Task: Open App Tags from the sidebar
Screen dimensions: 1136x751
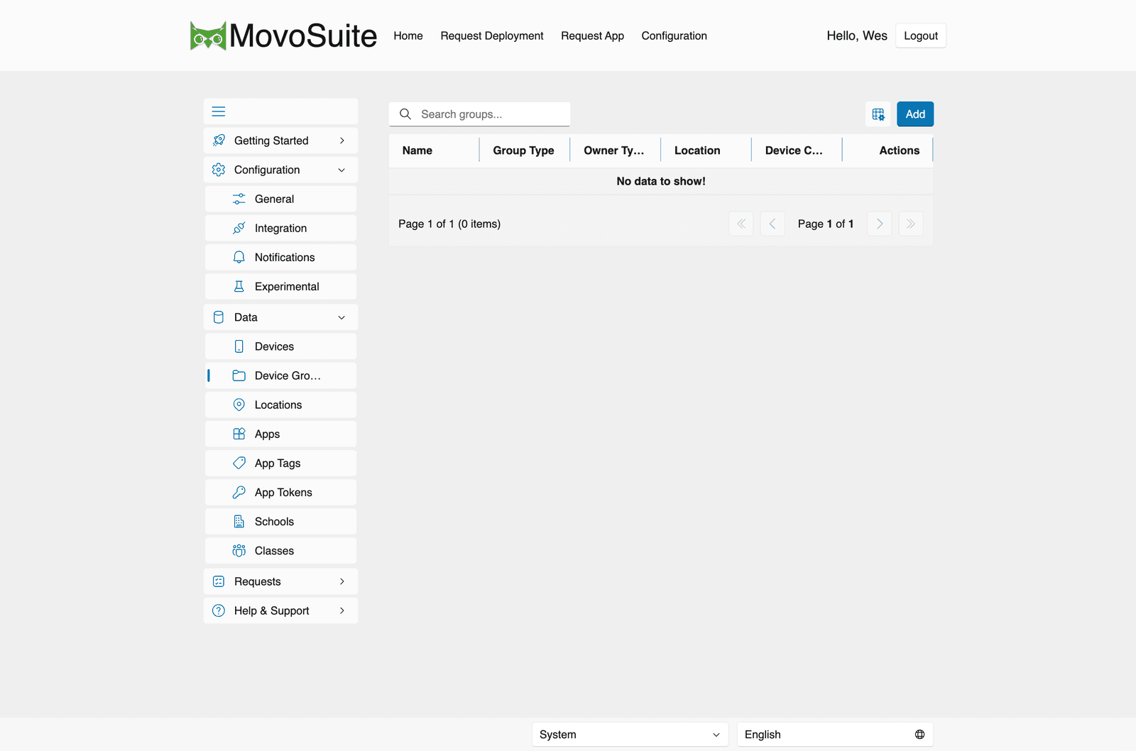Action: [281, 463]
